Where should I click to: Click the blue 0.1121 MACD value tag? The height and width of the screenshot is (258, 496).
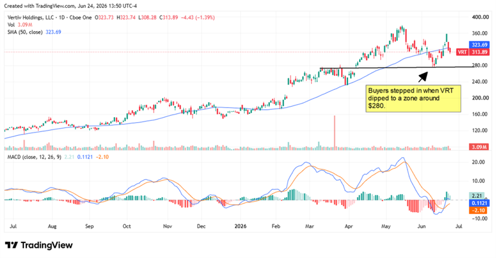coord(479,203)
